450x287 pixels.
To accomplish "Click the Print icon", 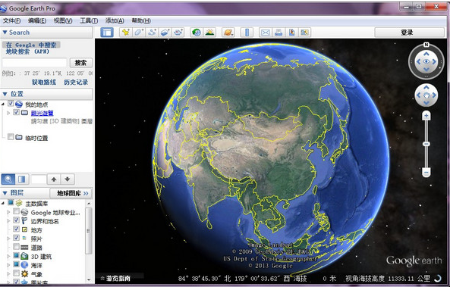I will tap(278, 33).
